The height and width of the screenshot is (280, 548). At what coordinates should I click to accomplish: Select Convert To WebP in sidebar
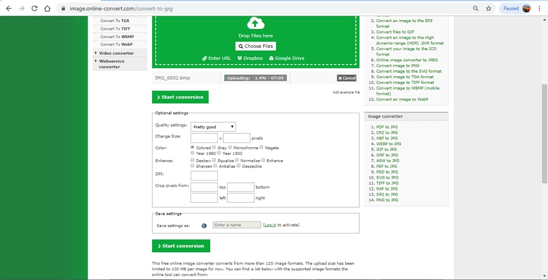(x=116, y=44)
